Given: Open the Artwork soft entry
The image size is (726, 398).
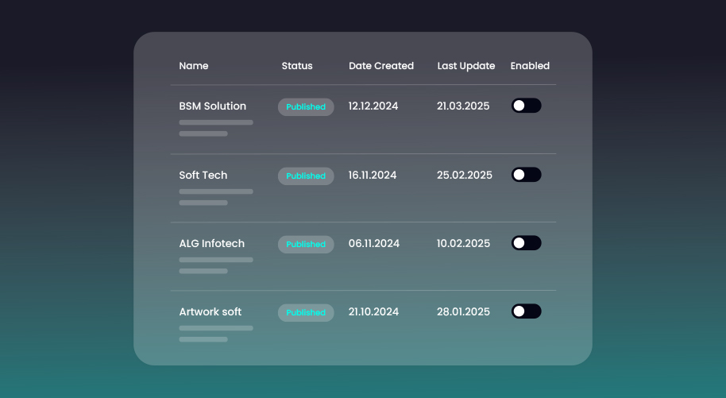Looking at the screenshot, I should (210, 312).
